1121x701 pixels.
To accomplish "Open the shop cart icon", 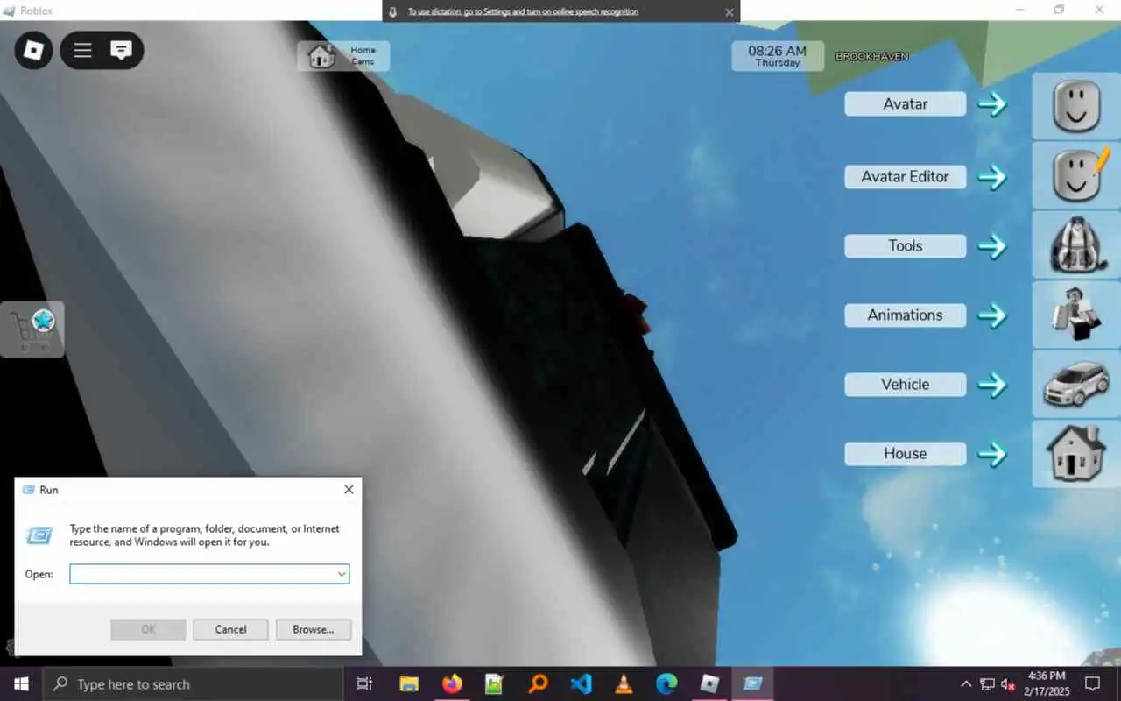I will click(x=32, y=329).
